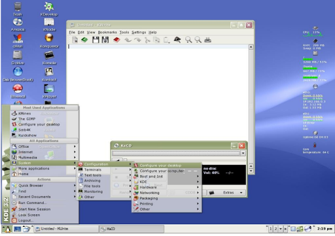
Task: Click the red Close document icon in KWrite
Action: (x=116, y=40)
